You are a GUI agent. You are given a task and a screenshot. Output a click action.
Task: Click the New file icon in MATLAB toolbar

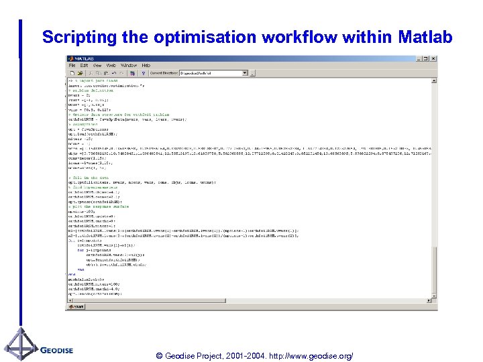[72, 73]
